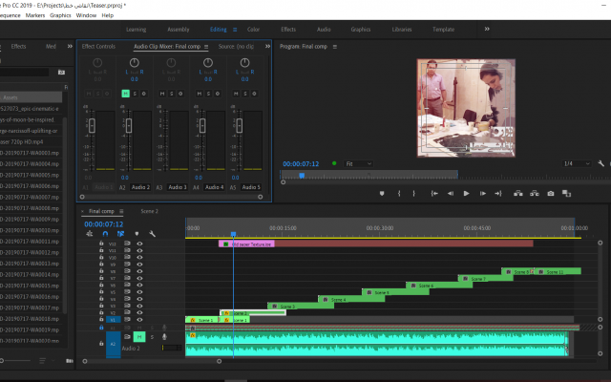This screenshot has height=382, width=611.
Task: Switch to the Effect Controls tab
Action: [x=98, y=46]
